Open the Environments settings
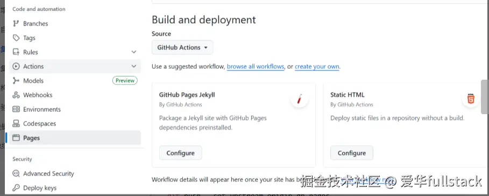The height and width of the screenshot is (196, 489). click(x=75, y=109)
